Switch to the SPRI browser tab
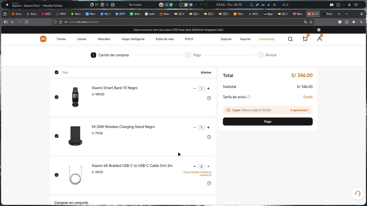Screen dimensions: 367x206 [x=120, y=14]
